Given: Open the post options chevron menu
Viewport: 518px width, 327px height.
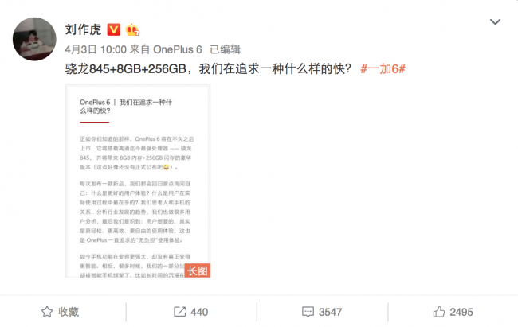Looking at the screenshot, I should 495,21.
